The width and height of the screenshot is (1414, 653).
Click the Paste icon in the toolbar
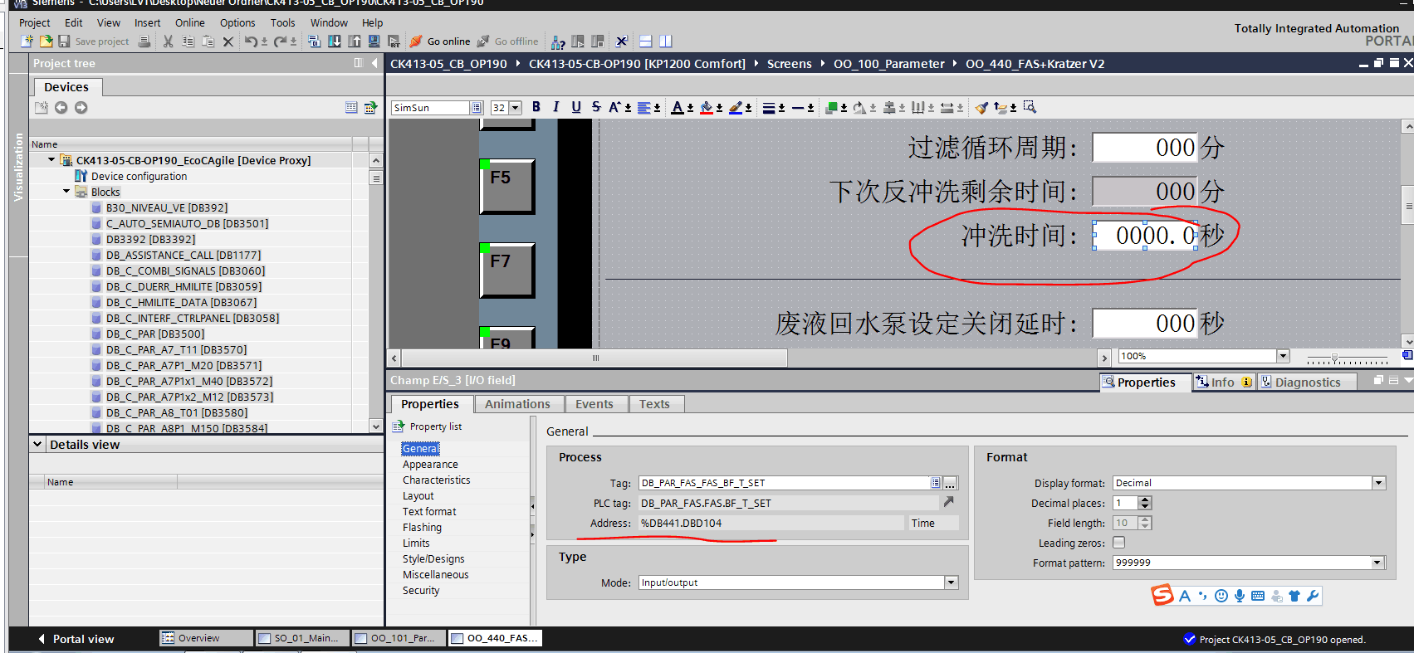208,41
